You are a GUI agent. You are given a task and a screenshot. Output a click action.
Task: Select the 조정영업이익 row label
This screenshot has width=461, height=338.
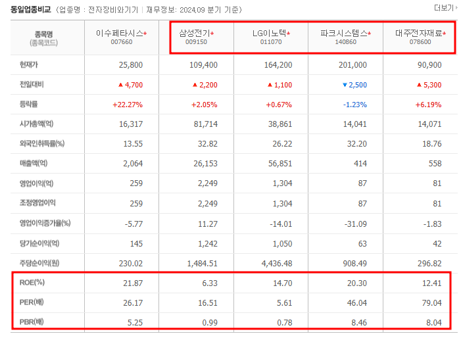[x=37, y=203]
